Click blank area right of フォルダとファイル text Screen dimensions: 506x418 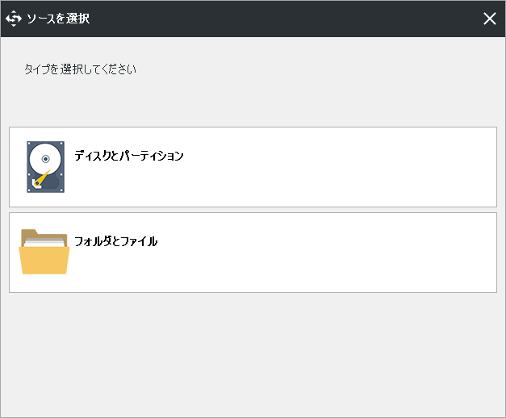point(326,253)
